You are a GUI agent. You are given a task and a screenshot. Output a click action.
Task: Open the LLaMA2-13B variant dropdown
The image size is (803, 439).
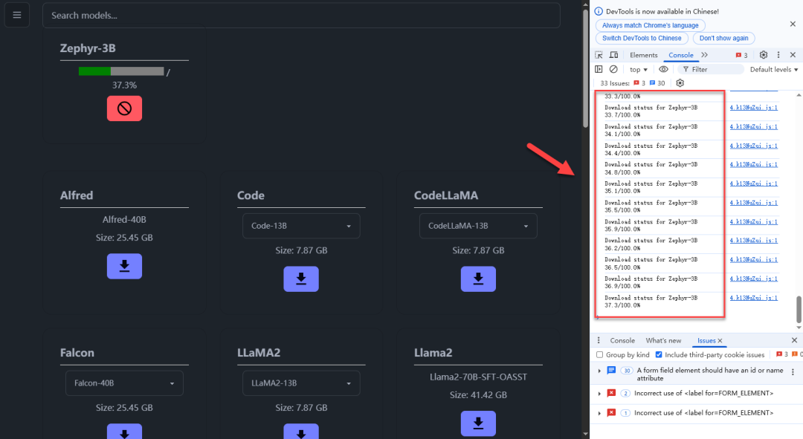click(x=301, y=383)
